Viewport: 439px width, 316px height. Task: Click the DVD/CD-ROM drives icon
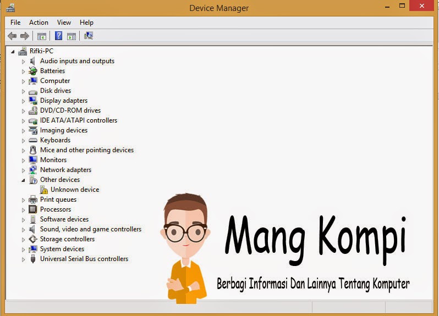click(33, 110)
